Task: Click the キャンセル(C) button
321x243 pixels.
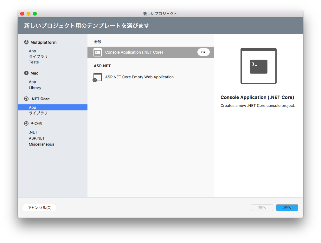Action: click(x=39, y=207)
